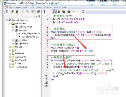The image size is (126, 97).
Task: Click code line 12 in editor
Action: (72, 51)
